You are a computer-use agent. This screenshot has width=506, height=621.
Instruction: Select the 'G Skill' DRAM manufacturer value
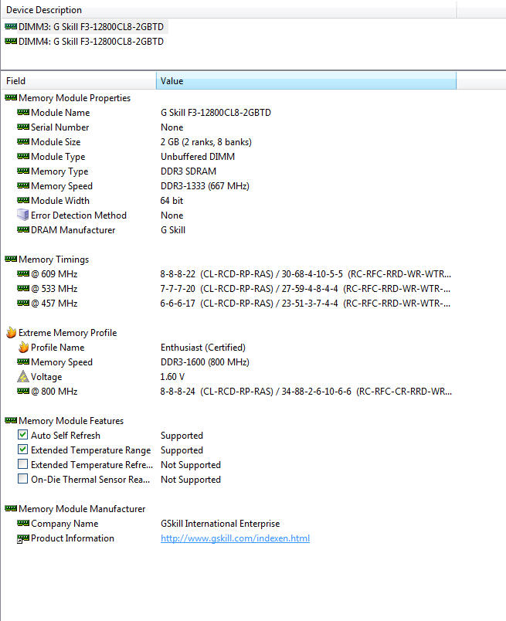tap(173, 229)
